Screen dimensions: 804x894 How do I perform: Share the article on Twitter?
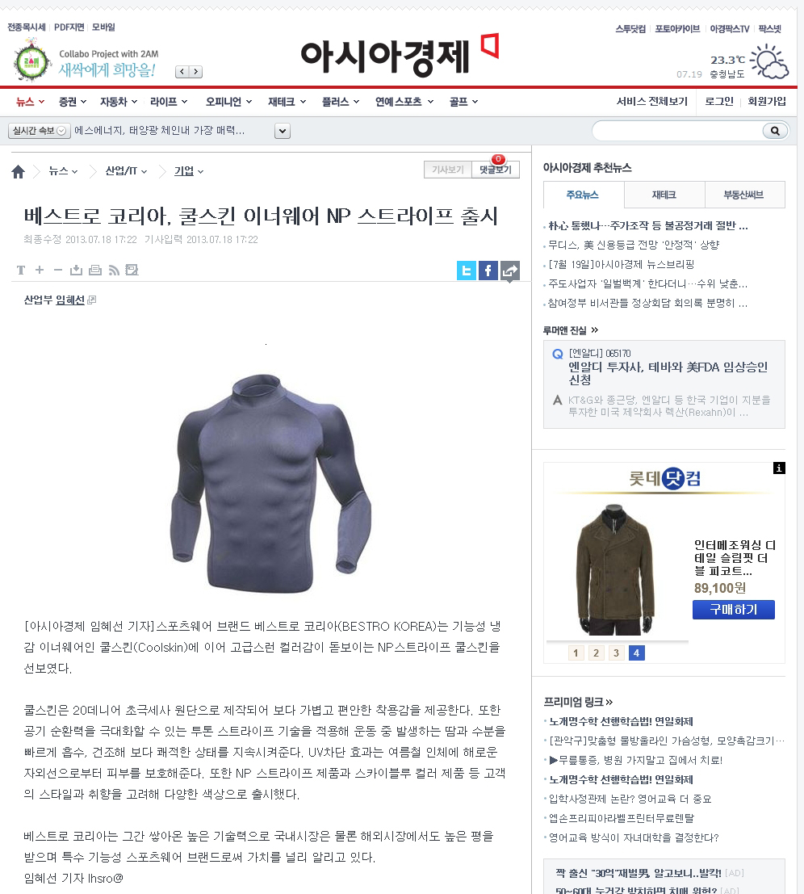coord(466,271)
